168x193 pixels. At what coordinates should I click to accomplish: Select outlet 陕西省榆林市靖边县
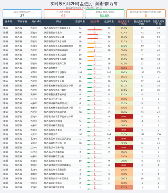point(54,174)
